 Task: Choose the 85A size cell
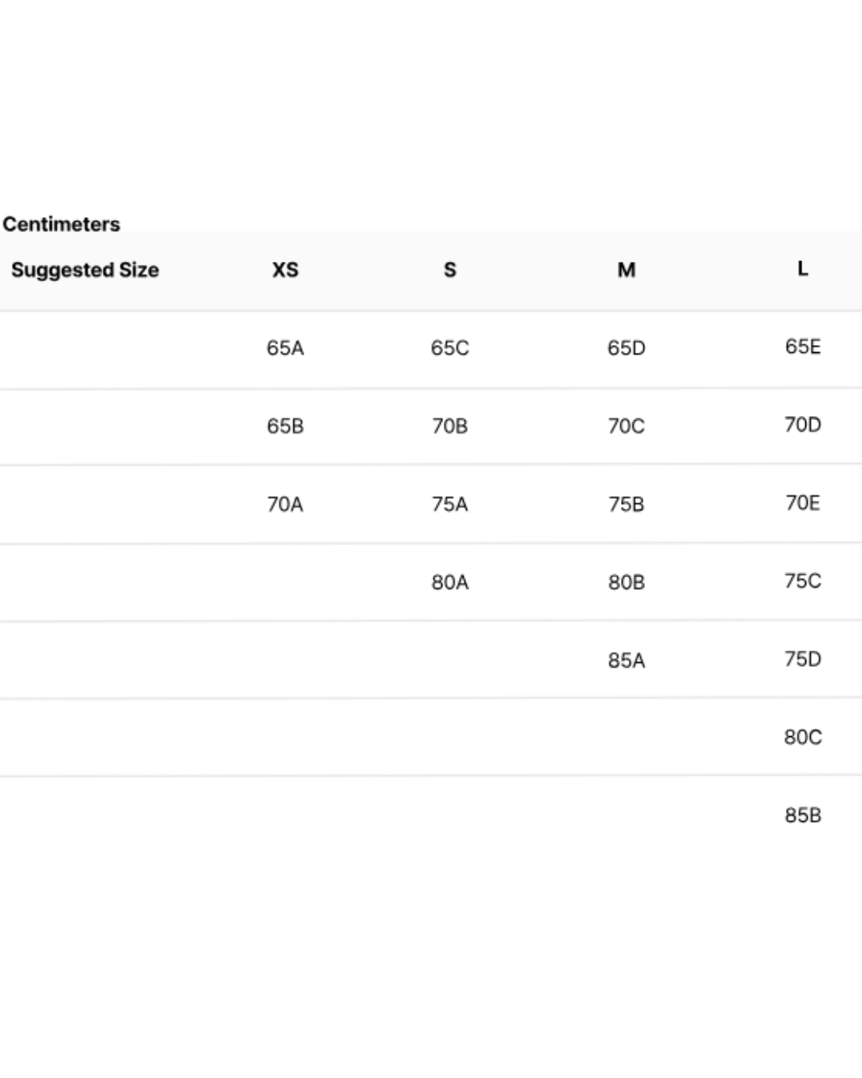(627, 661)
